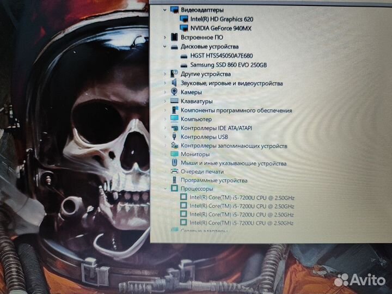Click the Компьютер category icon
392x294 pixels.
pyautogui.click(x=174, y=119)
